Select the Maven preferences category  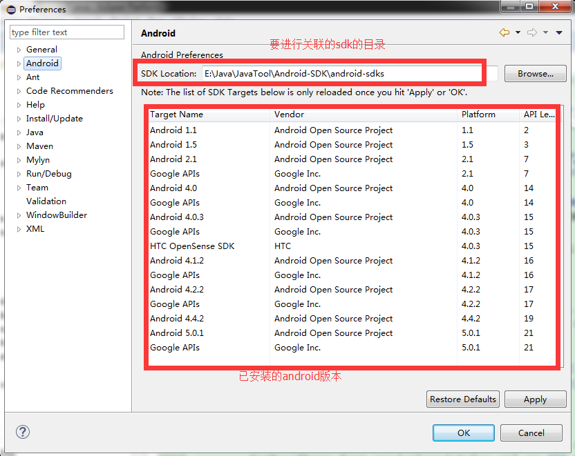click(x=39, y=146)
